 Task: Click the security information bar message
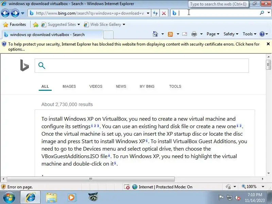click(134, 47)
